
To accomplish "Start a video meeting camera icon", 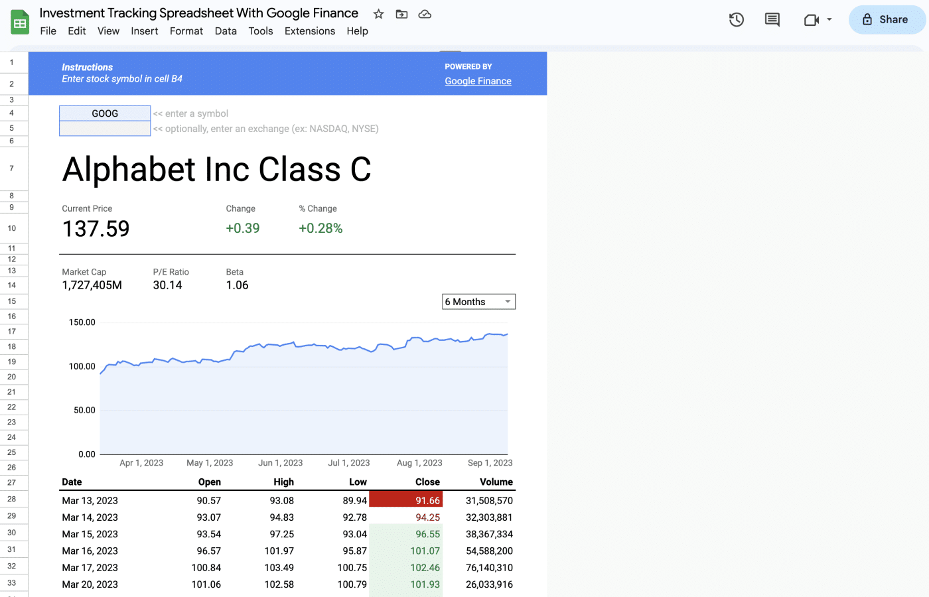I will click(x=811, y=20).
